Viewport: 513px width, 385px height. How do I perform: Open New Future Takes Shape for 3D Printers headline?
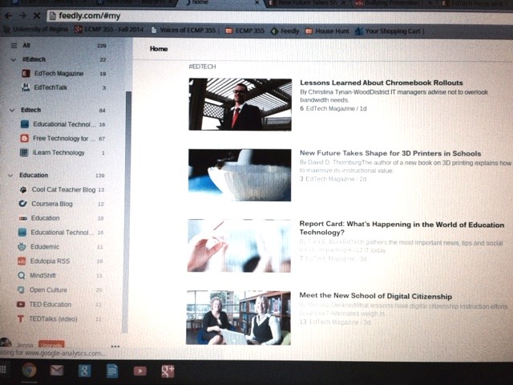[x=390, y=153]
